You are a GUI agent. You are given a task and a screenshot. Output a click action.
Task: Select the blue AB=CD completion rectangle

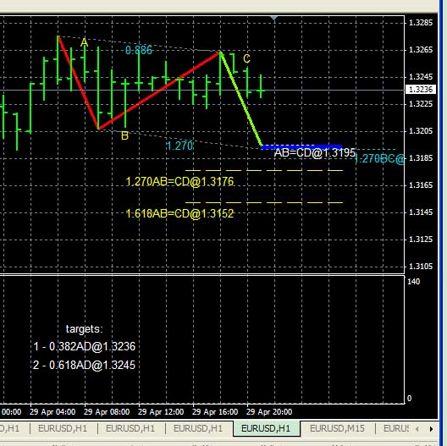pyautogui.click(x=301, y=146)
